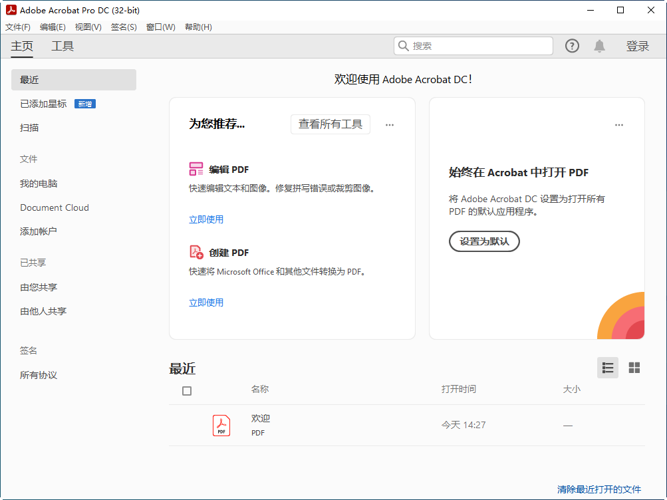
Task: Click the Create PDF (创建 PDF) icon
Action: 196,252
